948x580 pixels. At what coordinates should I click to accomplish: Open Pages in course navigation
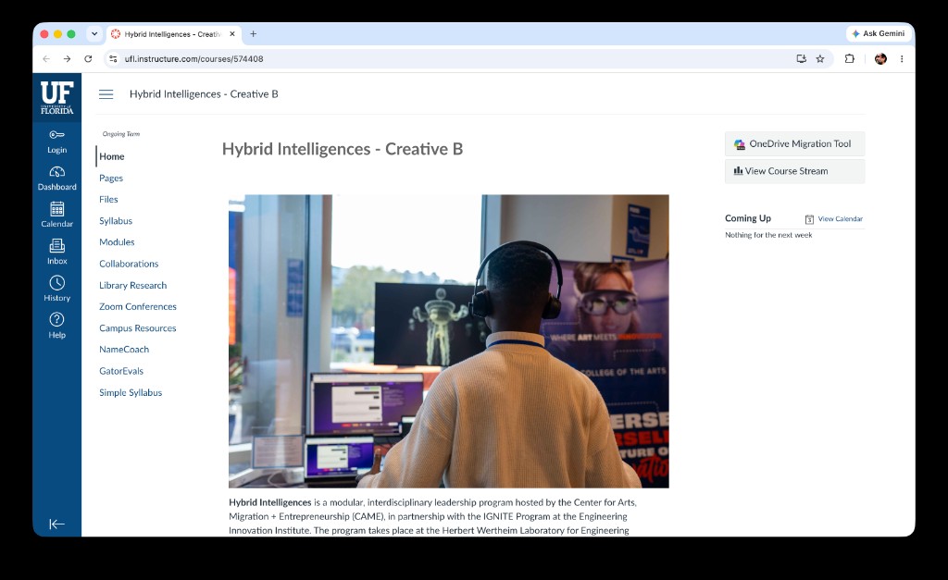point(111,179)
